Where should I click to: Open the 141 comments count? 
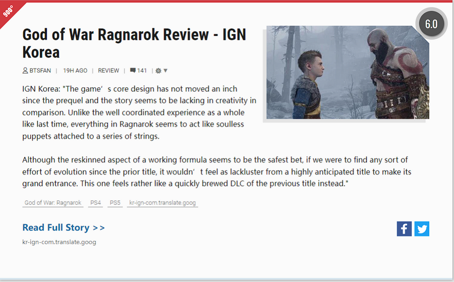point(142,71)
